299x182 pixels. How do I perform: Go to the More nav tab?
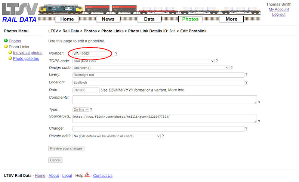[x=231, y=19]
